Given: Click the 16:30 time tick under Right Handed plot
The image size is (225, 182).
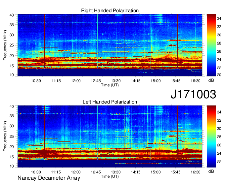Looking at the screenshot, I should click(196, 81).
